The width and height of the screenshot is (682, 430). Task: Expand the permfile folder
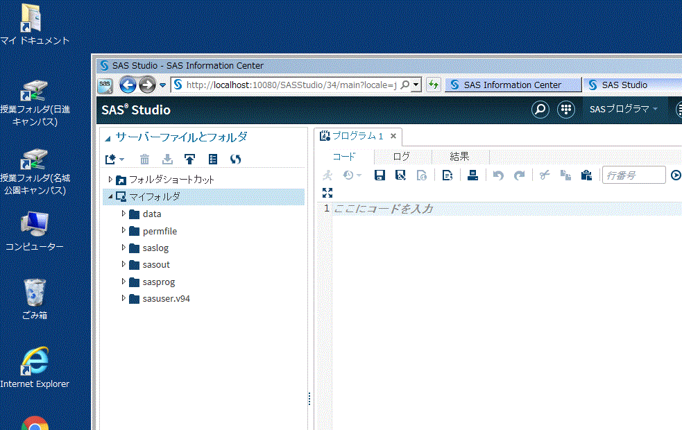tap(123, 230)
